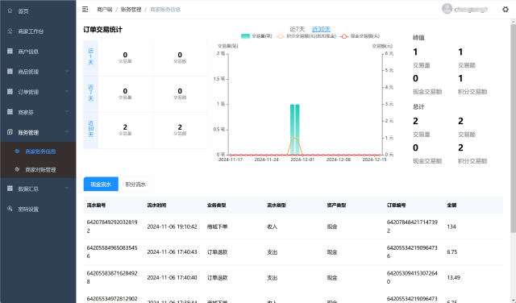Click time cell 2024-11-06 19:10:42
This screenshot has width=516, height=303.
(172, 226)
